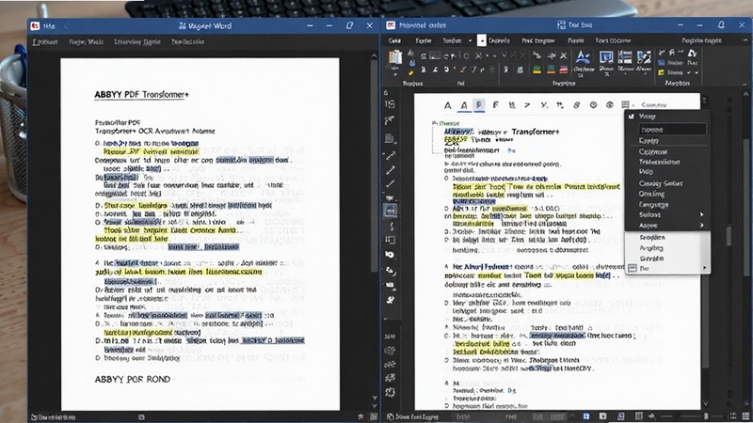Select the red and blue striped swatch in ribbon
The image size is (753, 423).
point(564,70)
